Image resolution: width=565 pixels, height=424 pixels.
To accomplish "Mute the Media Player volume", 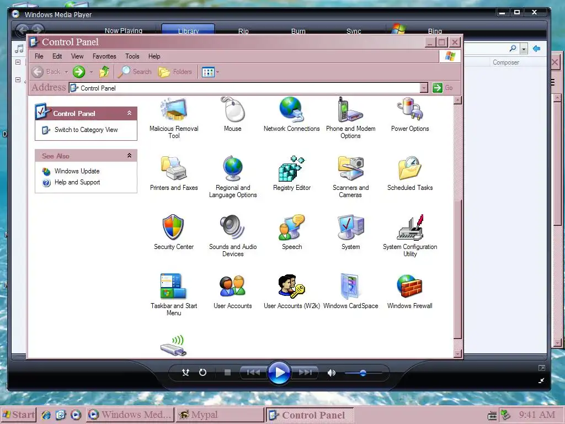I will point(331,373).
